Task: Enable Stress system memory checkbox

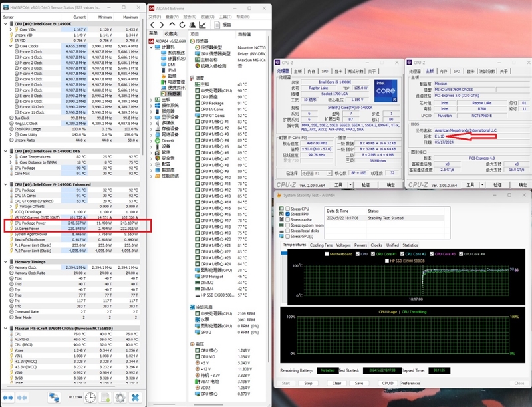Action: click(x=288, y=225)
